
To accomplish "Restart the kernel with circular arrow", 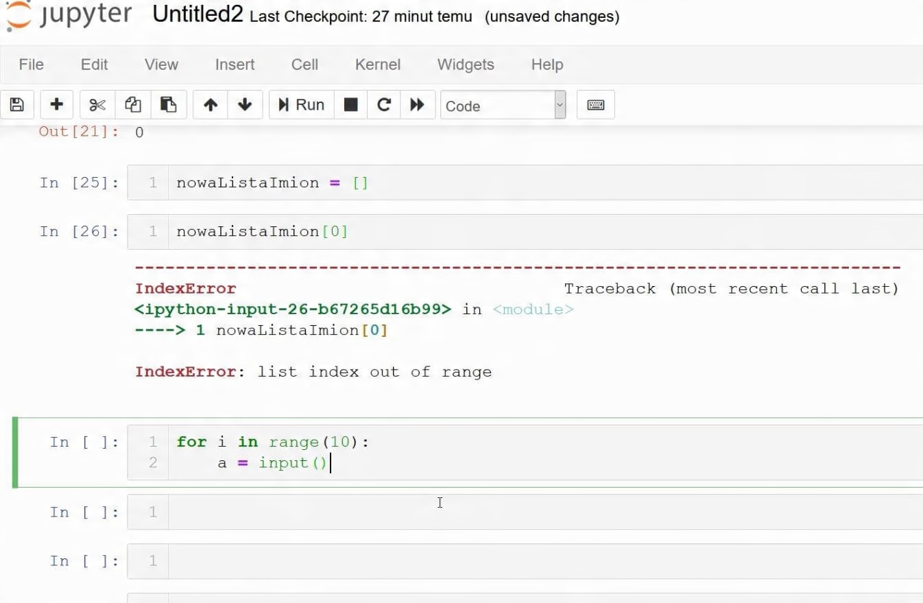I will [x=384, y=105].
